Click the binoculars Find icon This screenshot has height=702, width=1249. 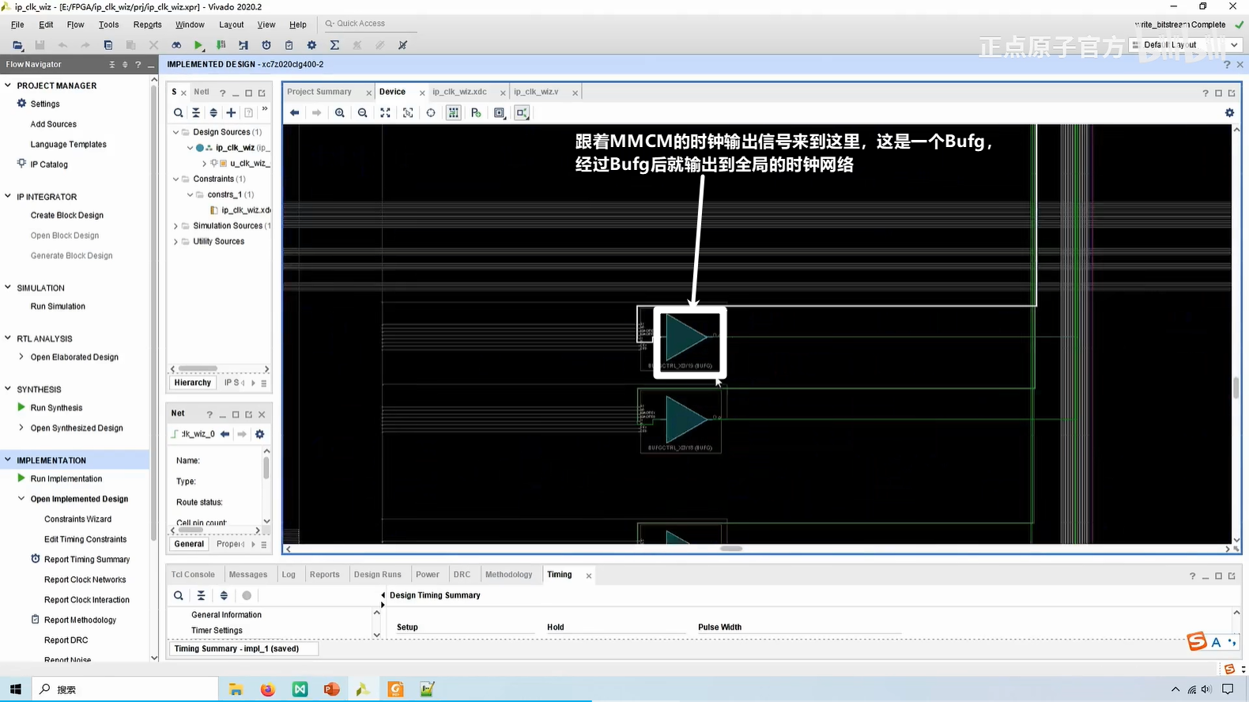(176, 45)
